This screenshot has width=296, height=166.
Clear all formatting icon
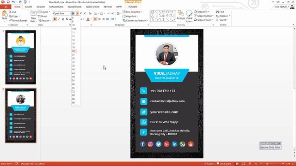(x=90, y=13)
